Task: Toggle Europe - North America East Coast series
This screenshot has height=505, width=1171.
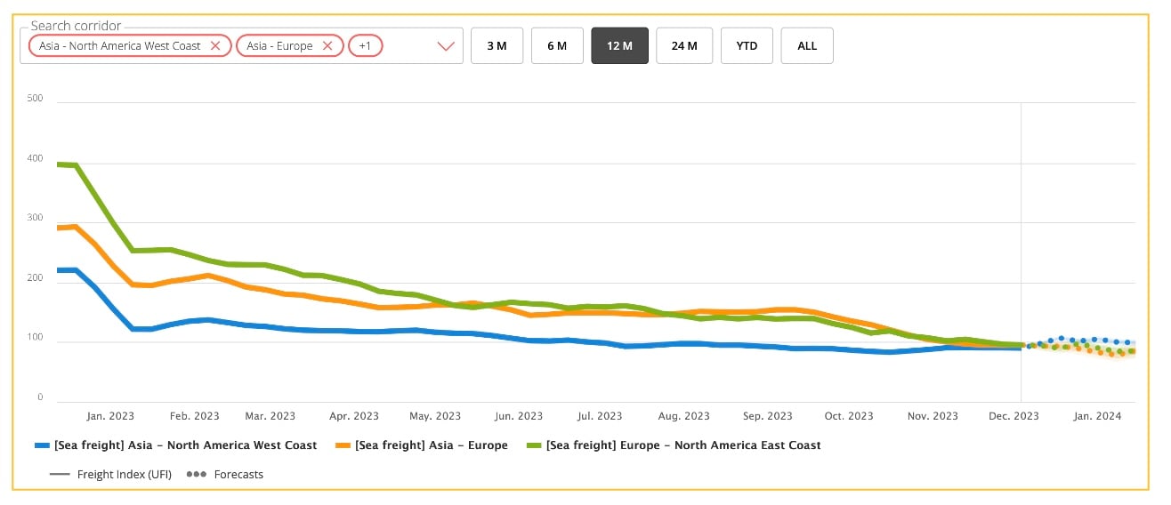Action: [x=682, y=445]
